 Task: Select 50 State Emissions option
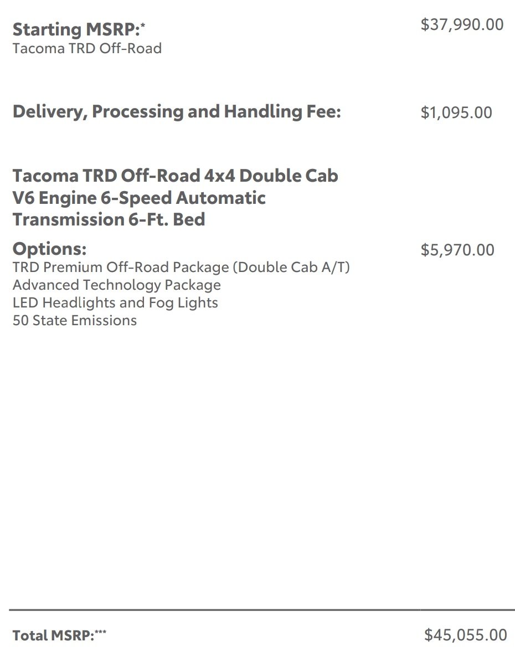75,320
